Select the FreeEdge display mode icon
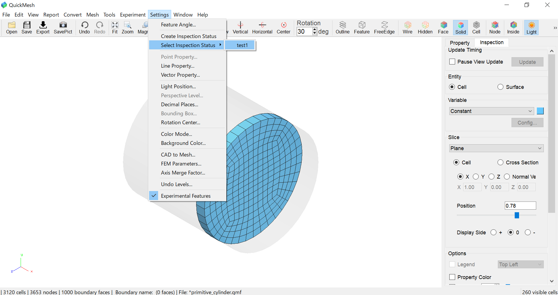The image size is (558, 295). click(x=384, y=28)
